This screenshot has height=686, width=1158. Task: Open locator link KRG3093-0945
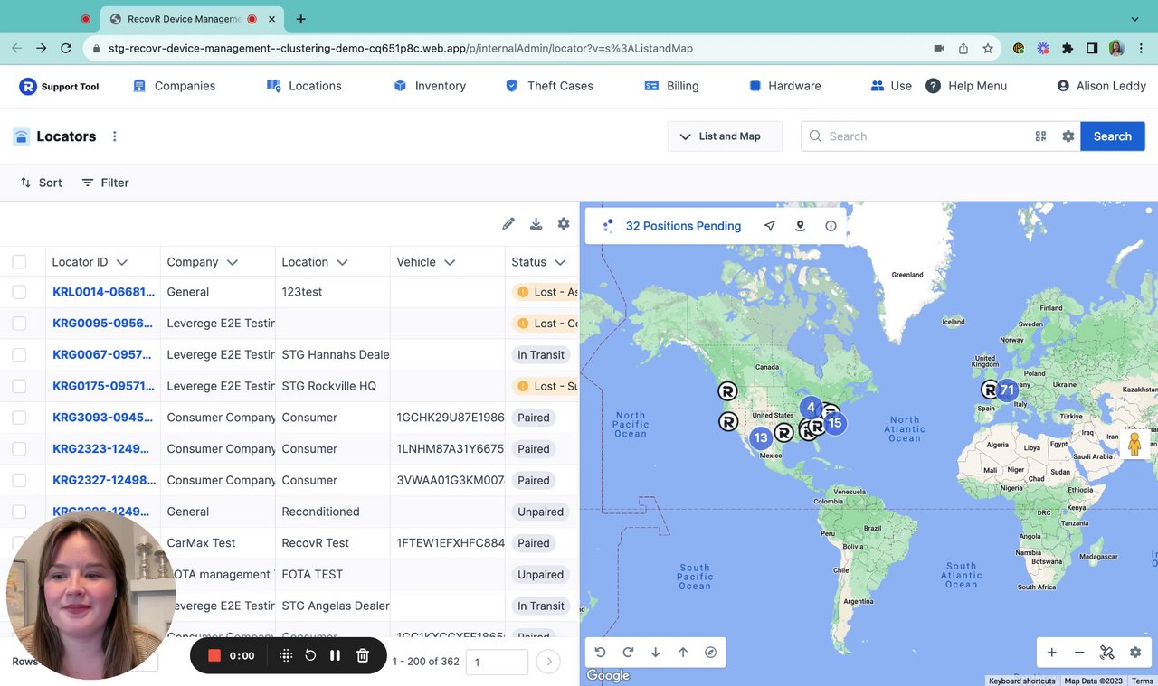tap(104, 418)
